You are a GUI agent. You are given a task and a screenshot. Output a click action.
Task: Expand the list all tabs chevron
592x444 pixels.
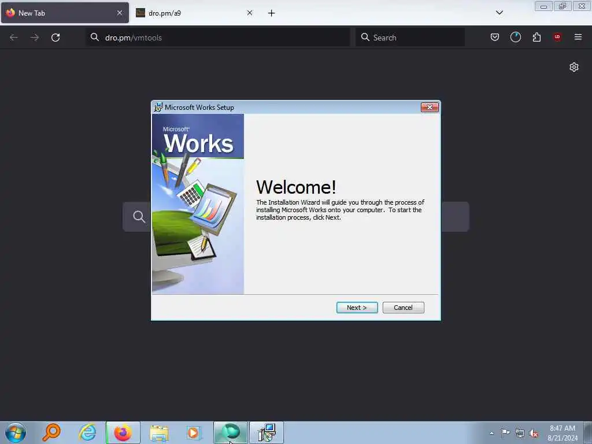click(x=499, y=13)
